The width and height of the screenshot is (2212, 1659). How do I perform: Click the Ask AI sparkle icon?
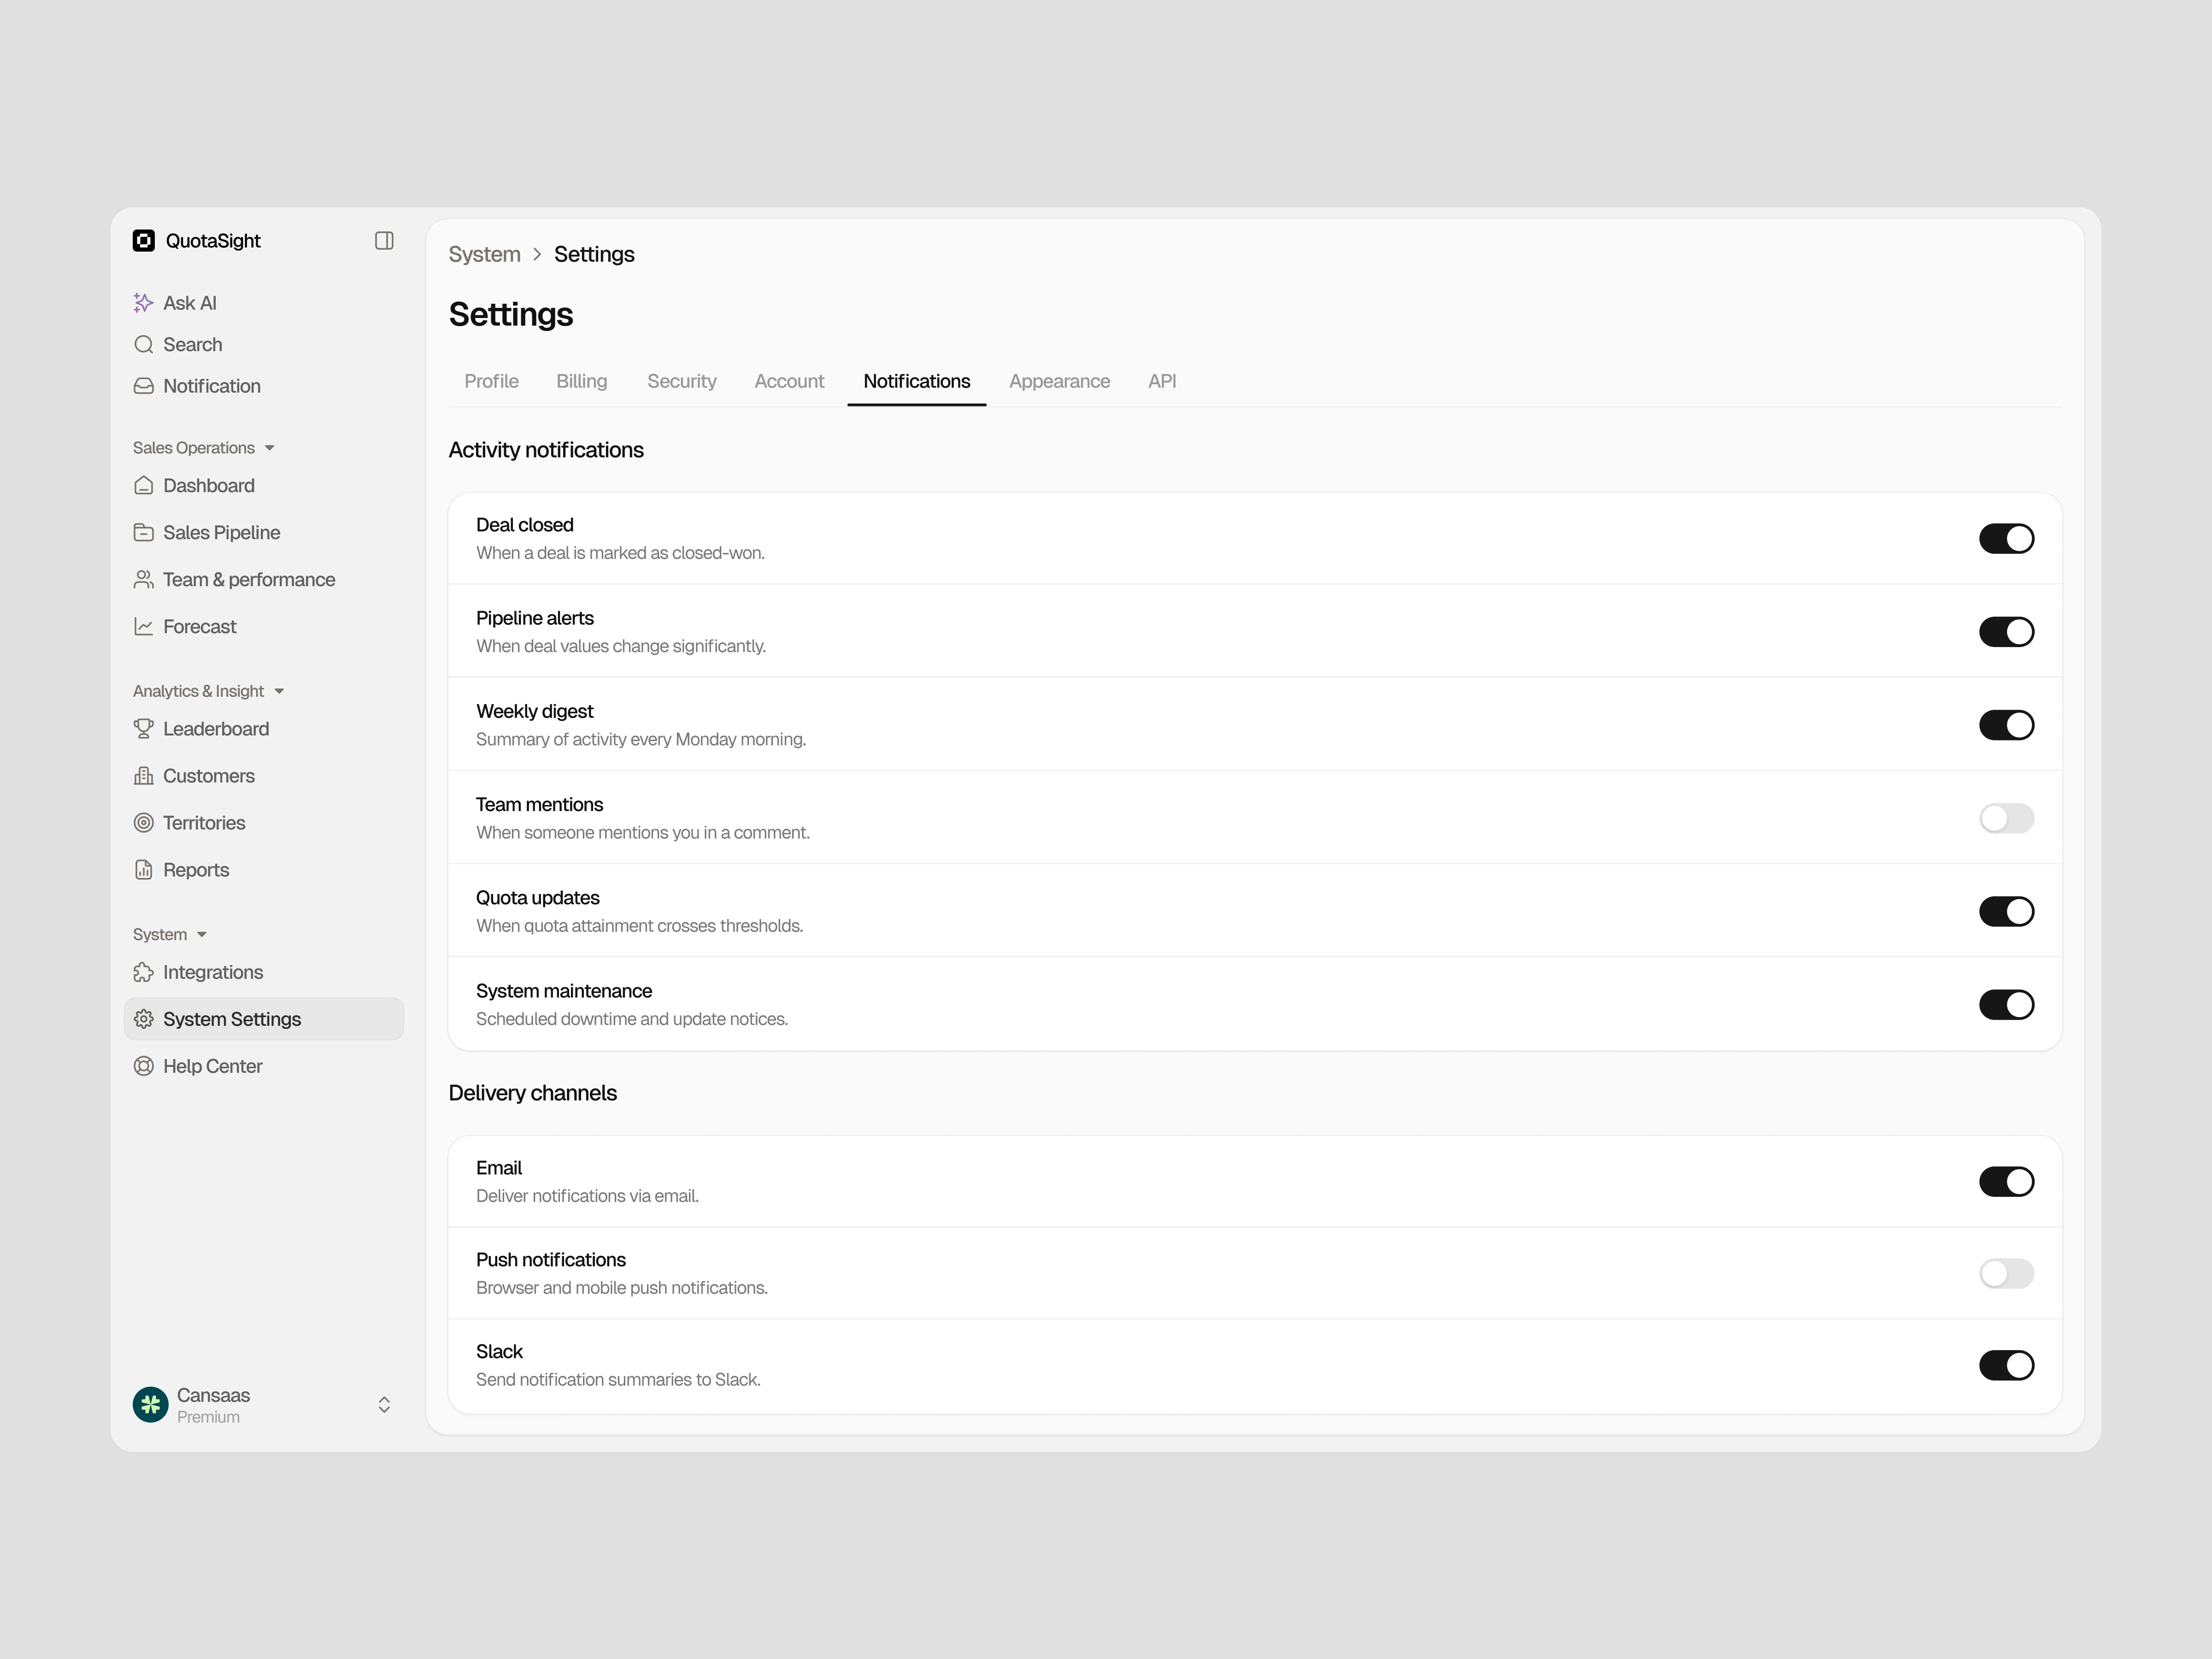(x=144, y=303)
